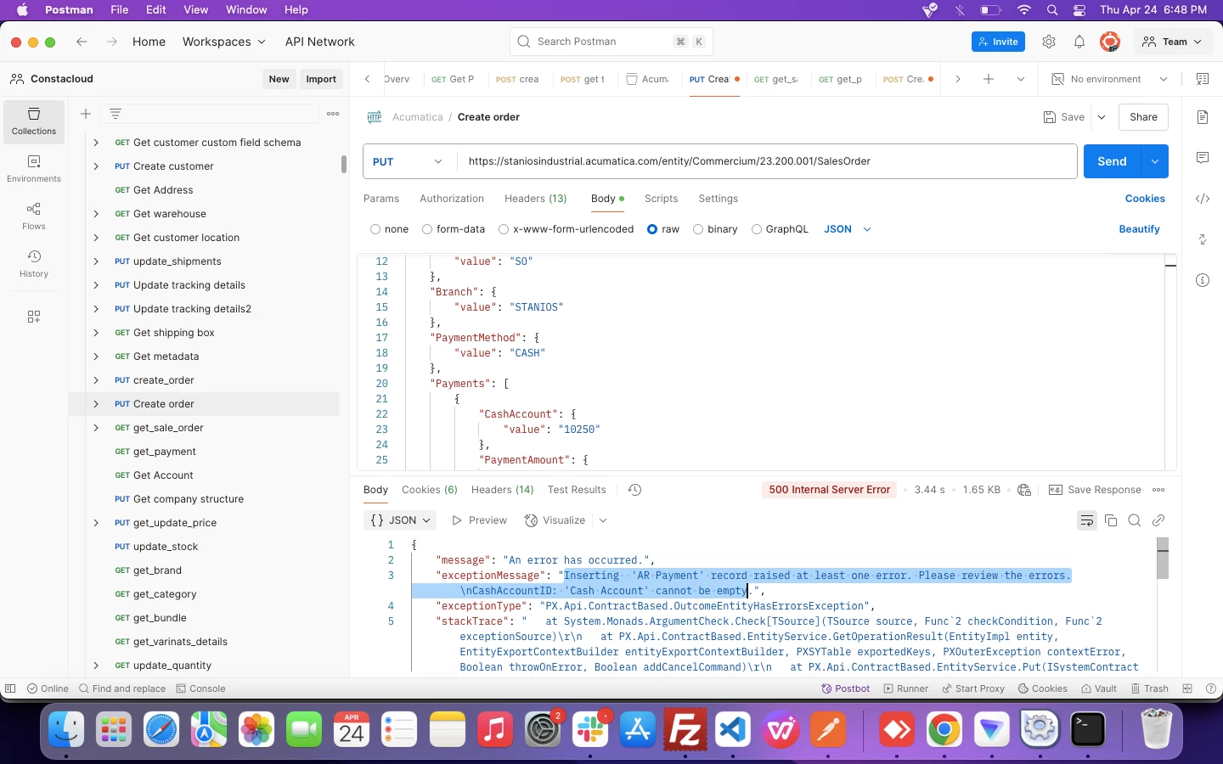Image resolution: width=1223 pixels, height=764 pixels.
Task: Go back with the left arrow
Action: [82, 42]
